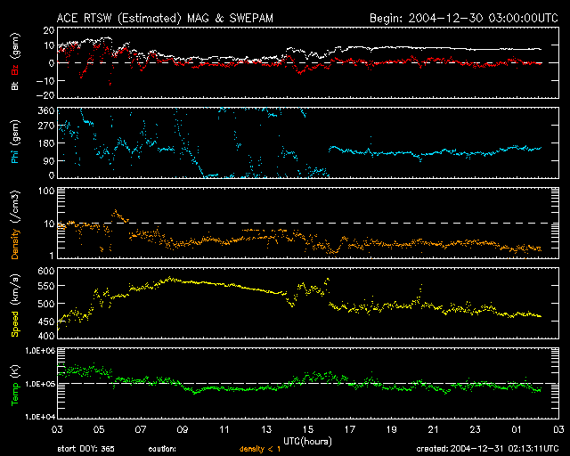This screenshot has height=456, width=570.
Task: Click the "(K)" unit on Temp label
Action: (15, 372)
